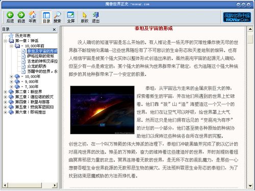Select the 第五章：燃烧军团回归 chapter label
This screenshot has height=191, width=255.
click(34, 107)
